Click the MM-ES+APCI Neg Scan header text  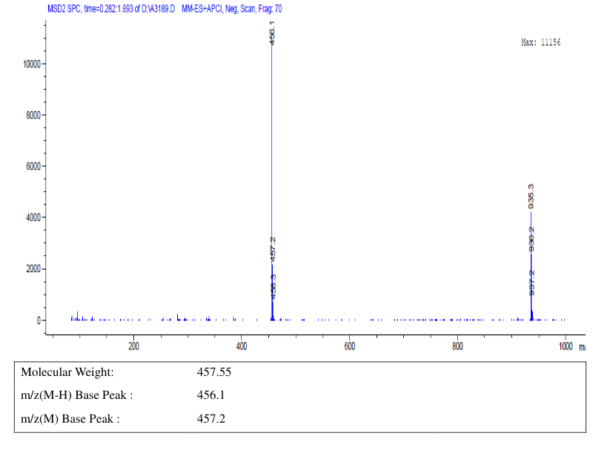[x=232, y=9]
